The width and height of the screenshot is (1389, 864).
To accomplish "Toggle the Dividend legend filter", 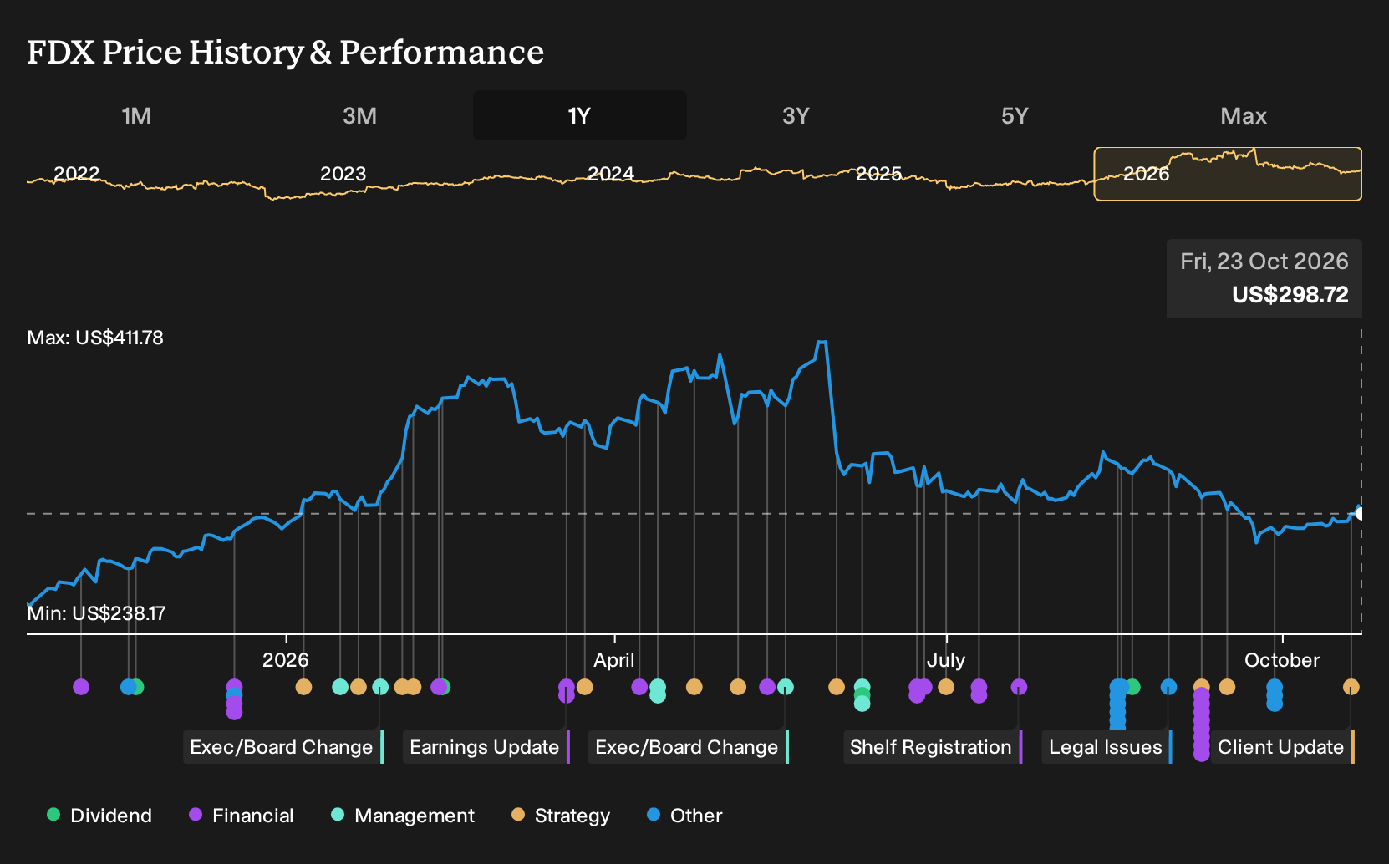I will click(x=99, y=815).
